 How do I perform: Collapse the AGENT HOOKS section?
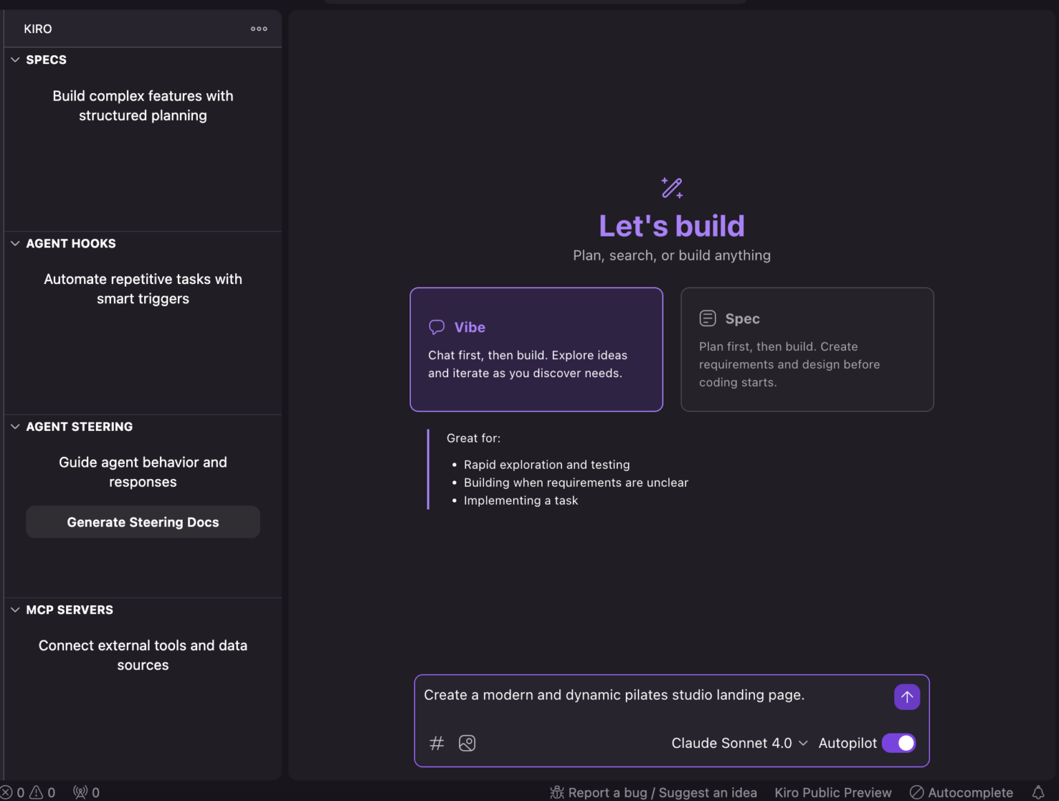coord(15,243)
